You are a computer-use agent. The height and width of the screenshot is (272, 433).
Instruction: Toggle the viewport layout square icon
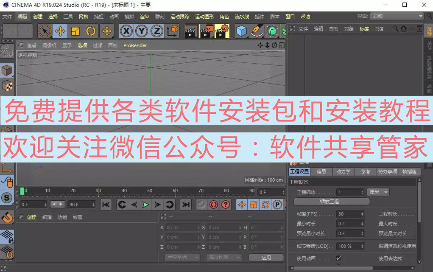click(x=282, y=45)
